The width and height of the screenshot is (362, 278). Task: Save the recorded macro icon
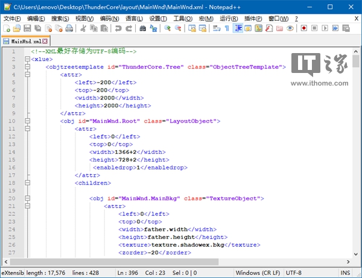tap(346, 28)
